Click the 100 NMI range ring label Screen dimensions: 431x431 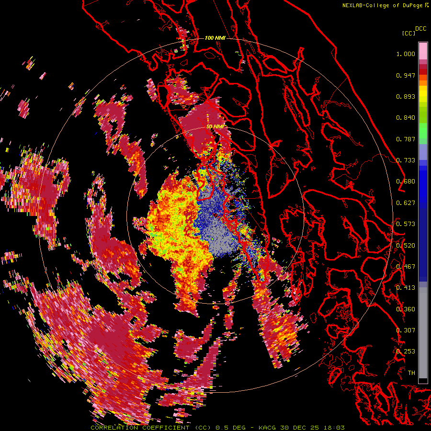[x=215, y=38]
